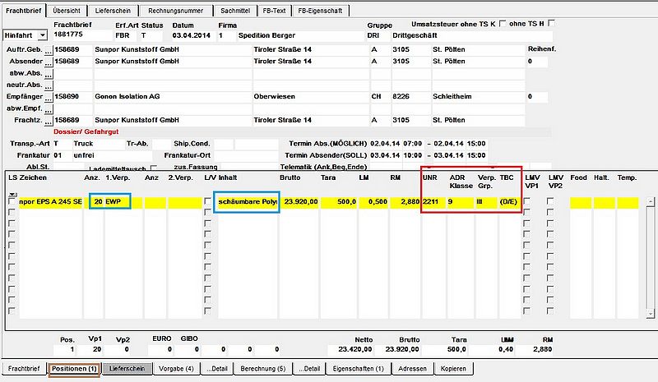Click the Positionen (1) button
The width and height of the screenshot is (658, 382).
click(x=74, y=369)
